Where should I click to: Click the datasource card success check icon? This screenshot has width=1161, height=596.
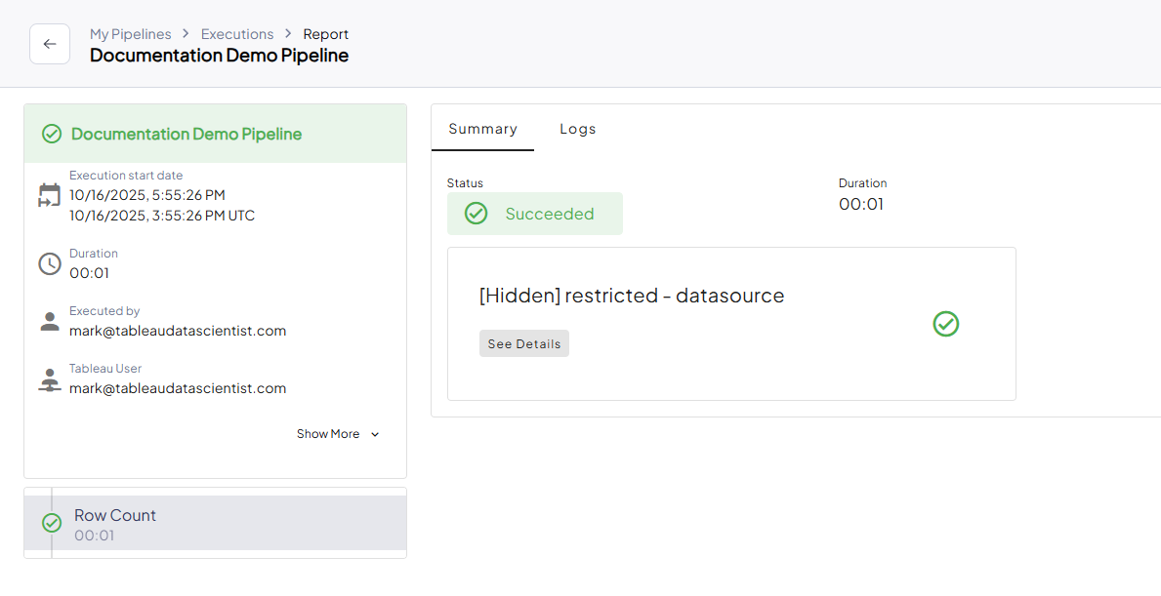[x=945, y=324]
